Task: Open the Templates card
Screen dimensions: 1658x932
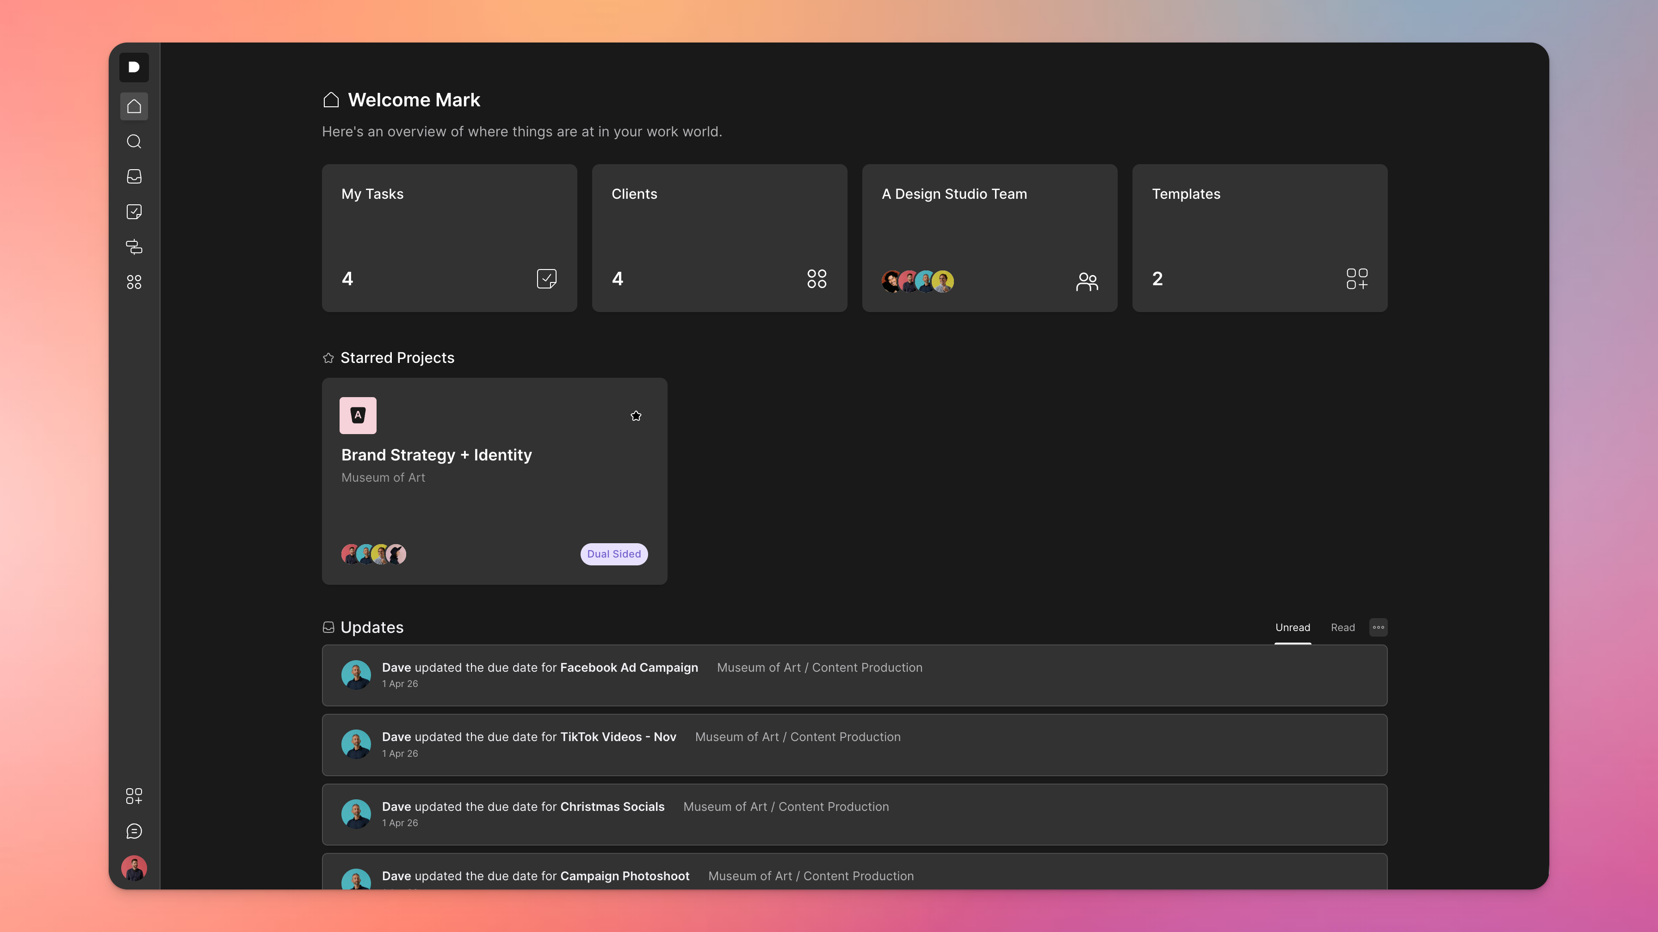Action: [x=1260, y=238]
